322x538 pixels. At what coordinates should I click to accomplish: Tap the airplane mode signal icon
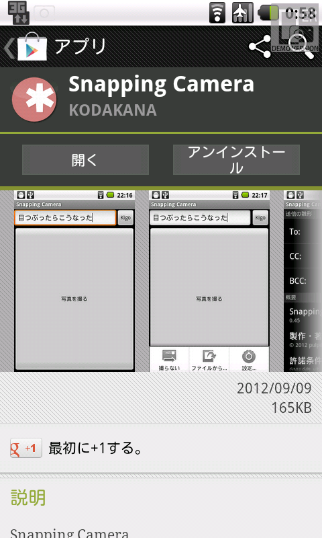click(x=243, y=13)
